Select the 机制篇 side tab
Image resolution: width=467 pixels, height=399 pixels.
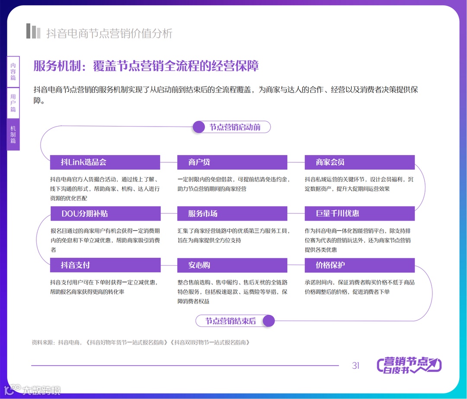pyautogui.click(x=13, y=134)
